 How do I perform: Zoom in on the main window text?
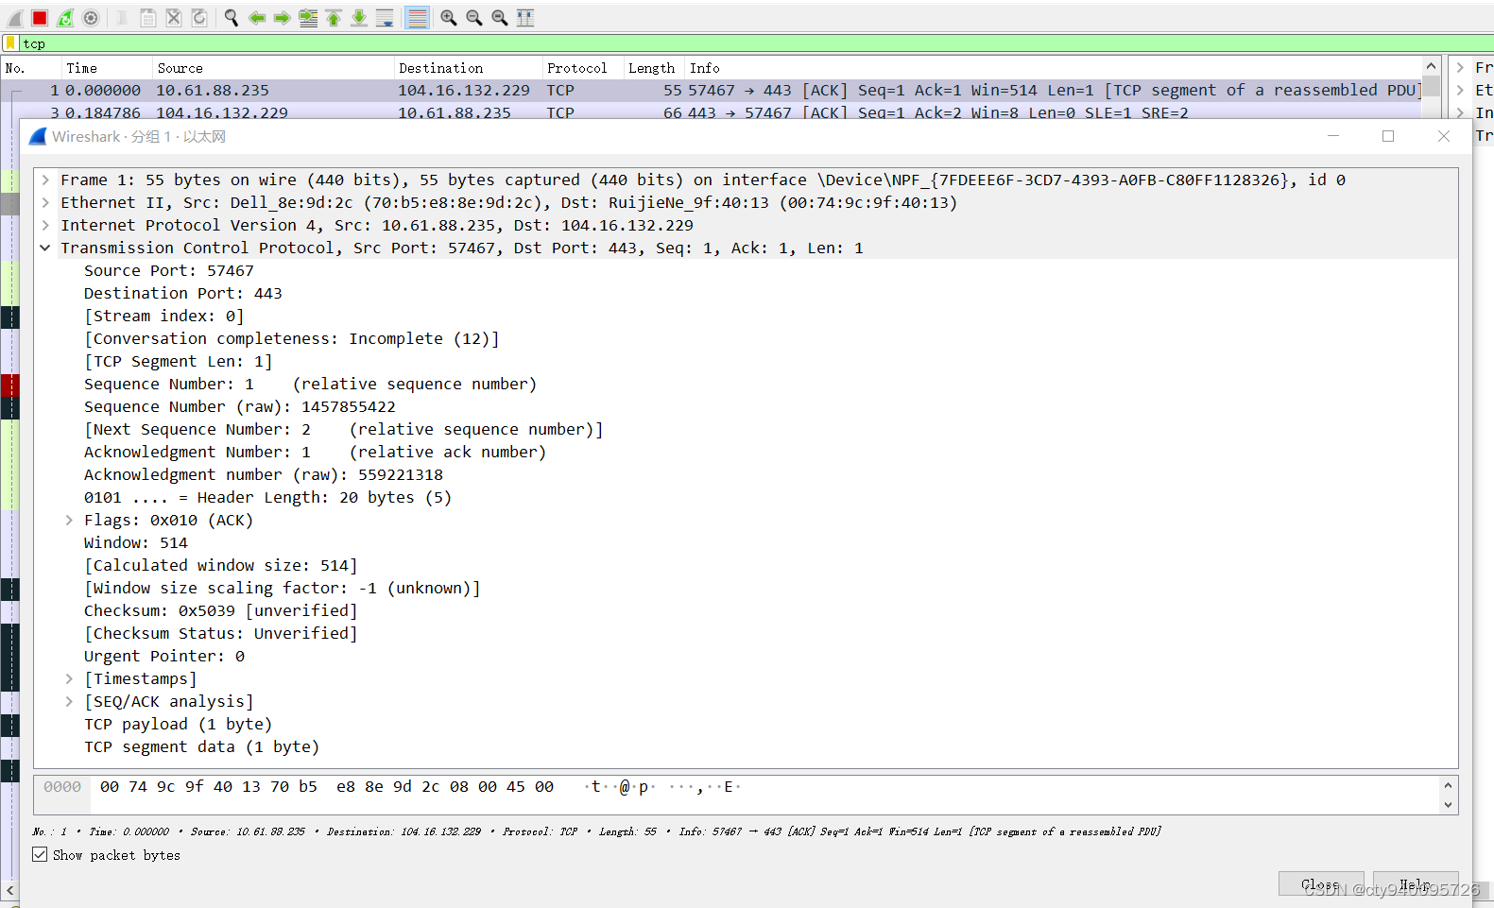tap(449, 18)
